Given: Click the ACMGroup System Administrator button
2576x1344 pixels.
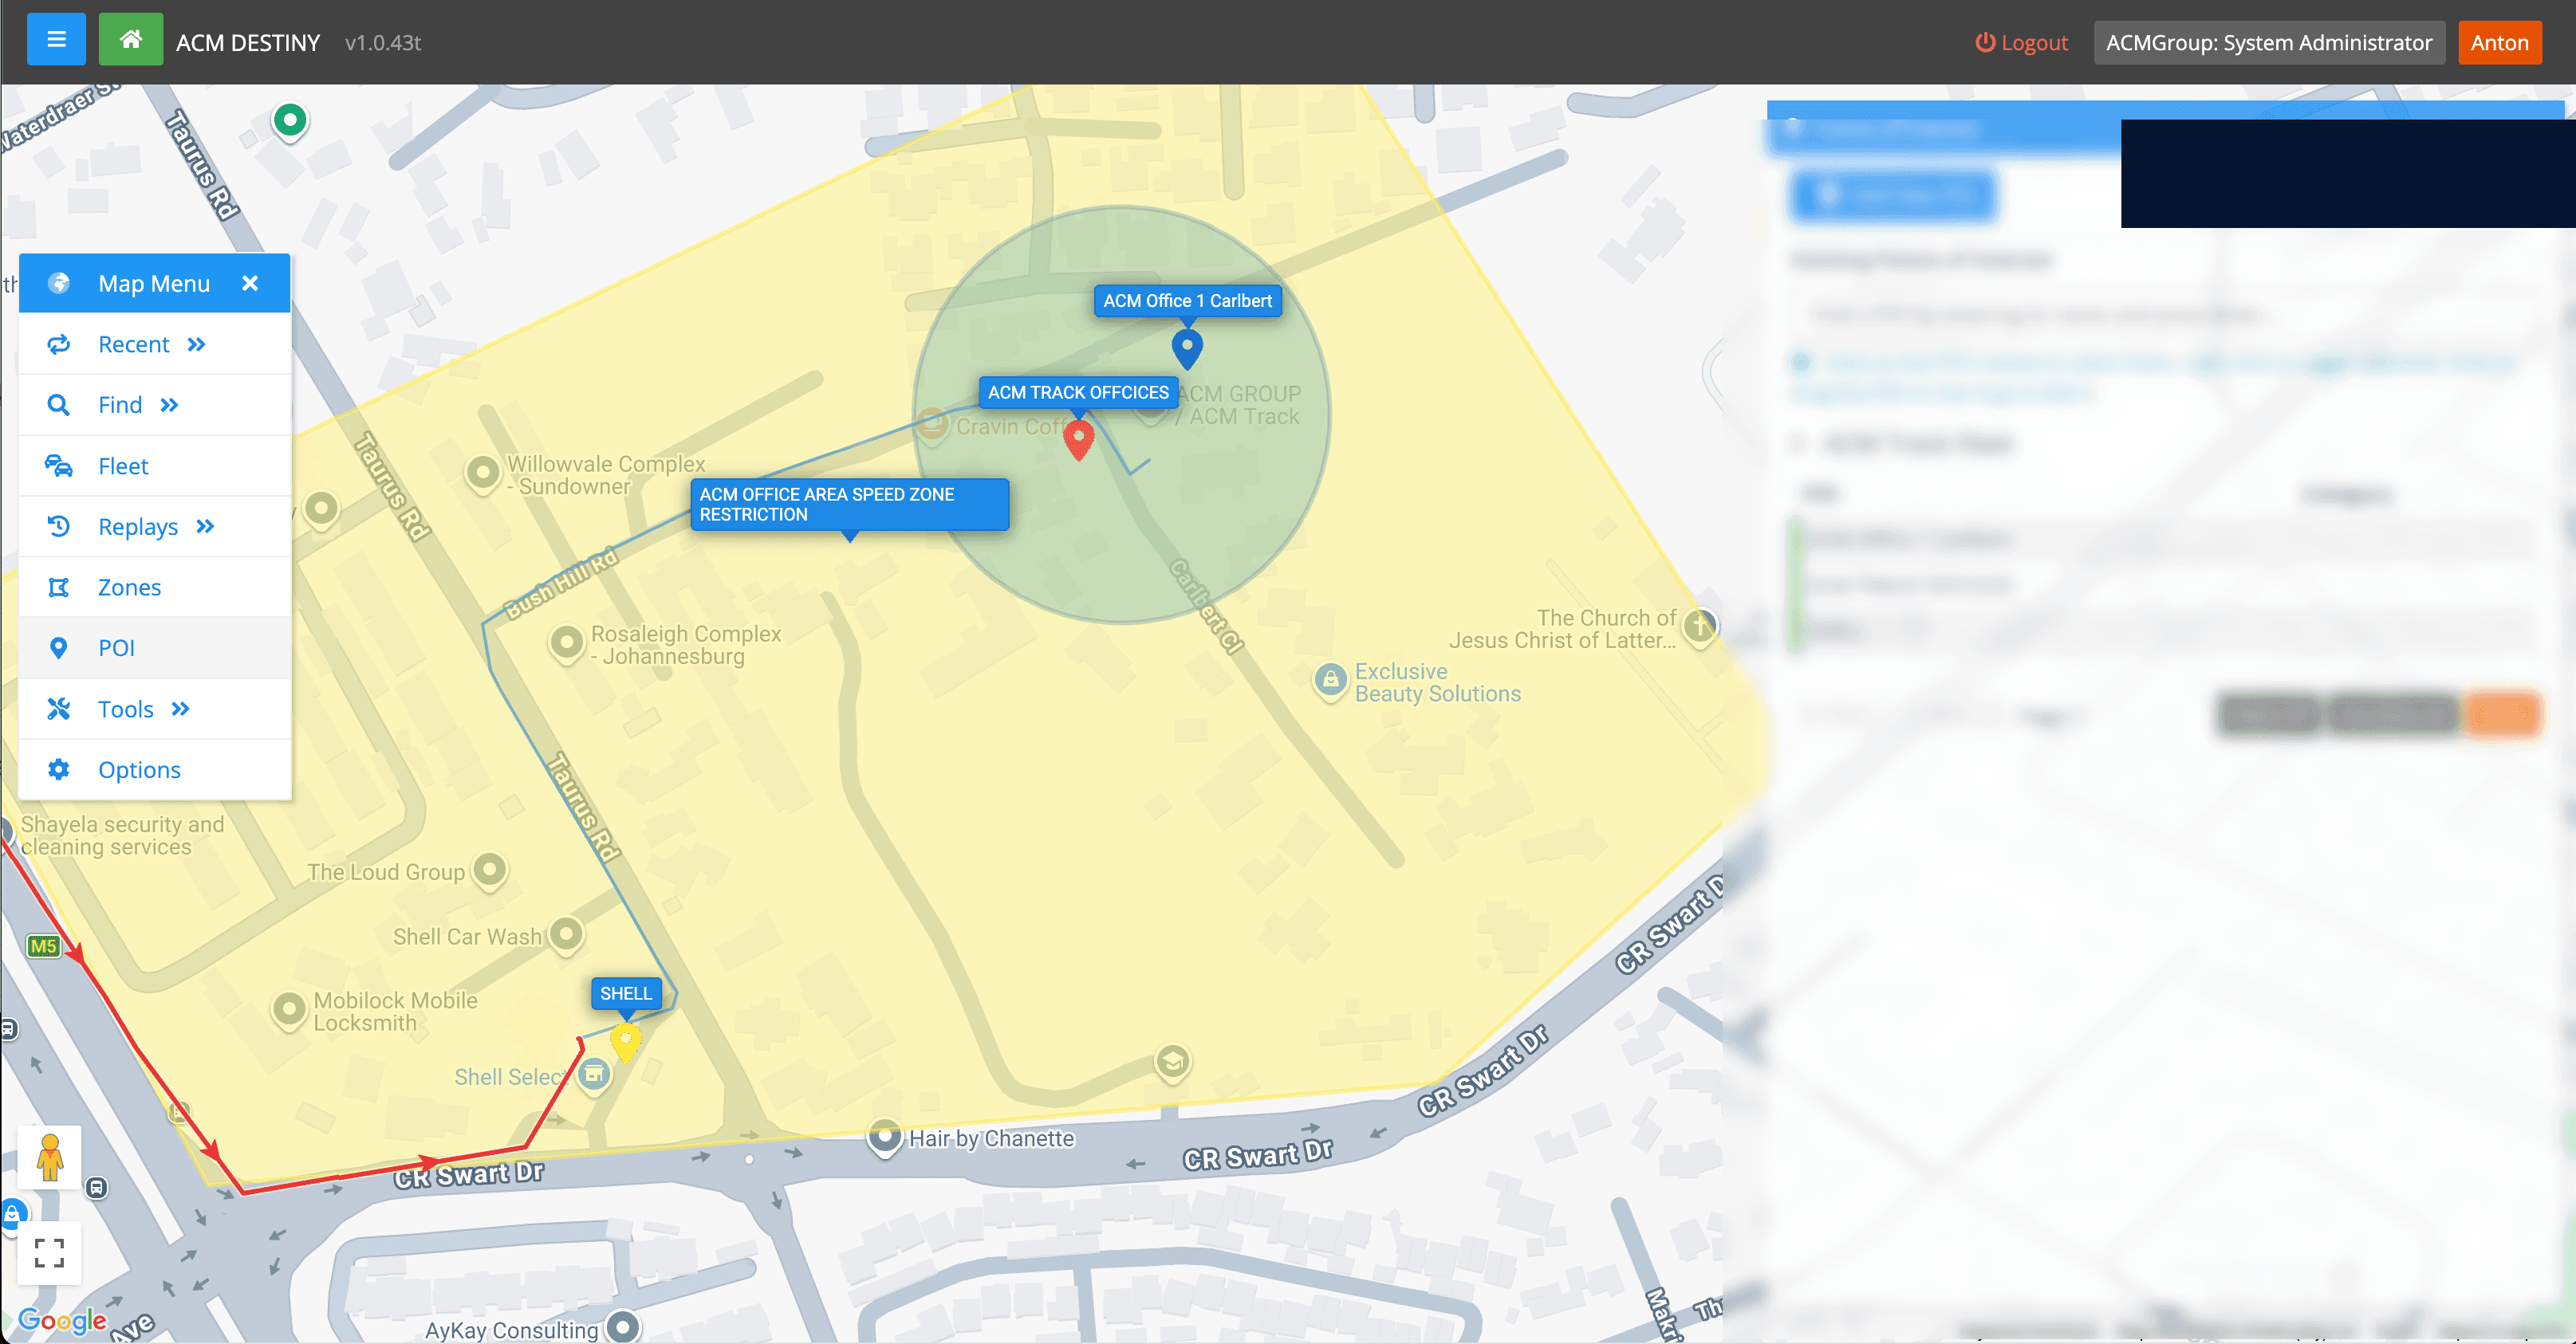Looking at the screenshot, I should click(2269, 42).
